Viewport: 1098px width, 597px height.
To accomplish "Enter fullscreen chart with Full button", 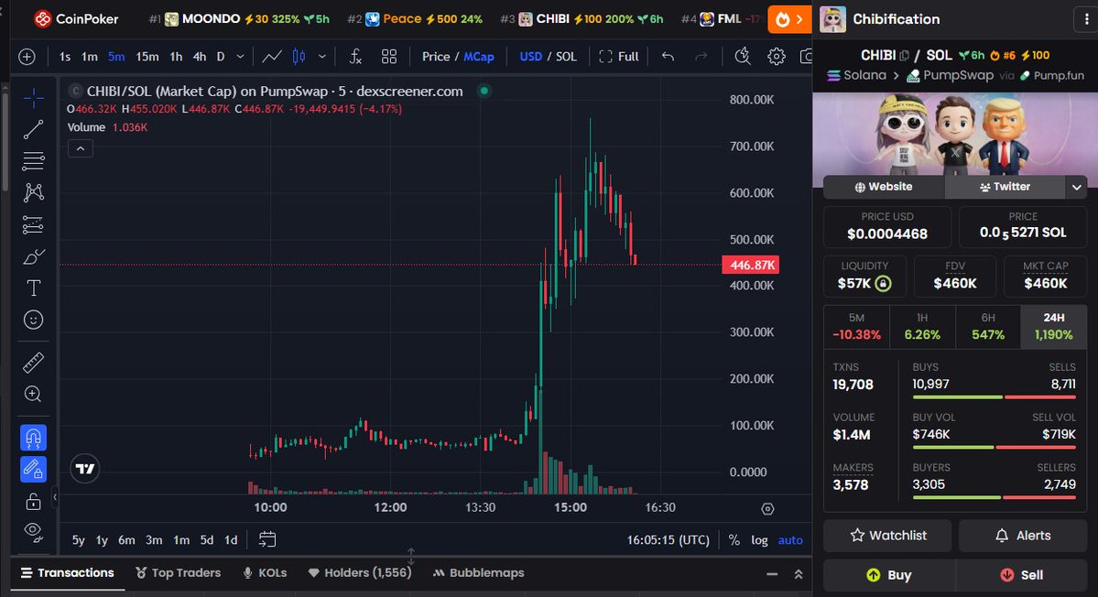I will click(x=619, y=57).
